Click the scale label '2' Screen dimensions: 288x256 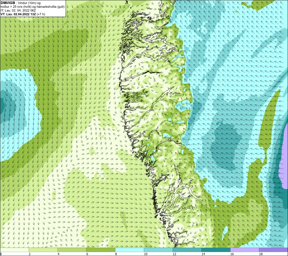(30, 254)
